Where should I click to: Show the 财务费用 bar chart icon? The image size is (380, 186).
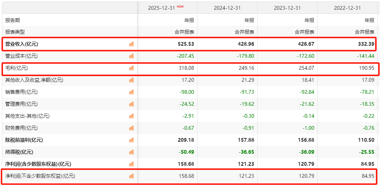click(x=131, y=128)
